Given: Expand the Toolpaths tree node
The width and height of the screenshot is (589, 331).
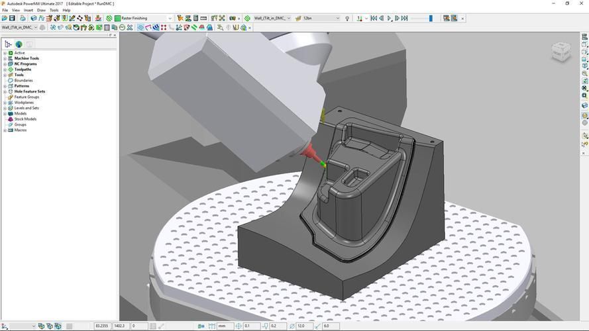Looking at the screenshot, I should [5, 70].
